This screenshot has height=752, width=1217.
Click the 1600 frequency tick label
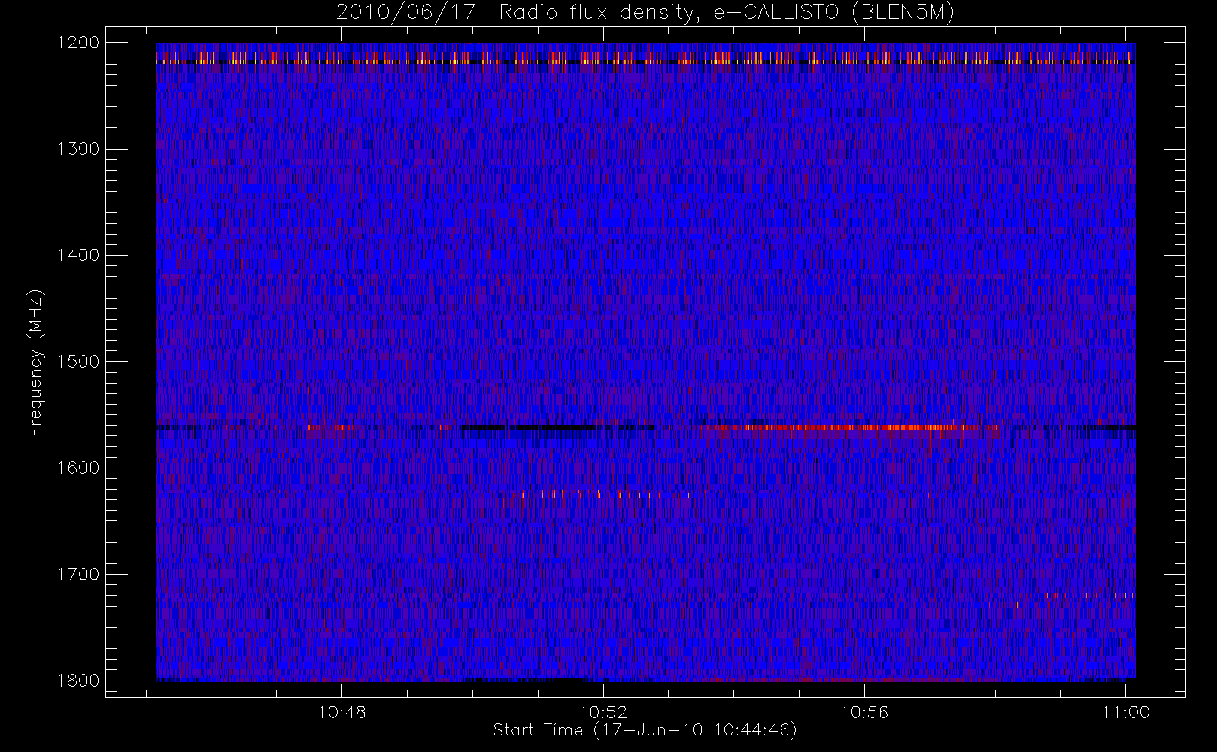point(78,468)
